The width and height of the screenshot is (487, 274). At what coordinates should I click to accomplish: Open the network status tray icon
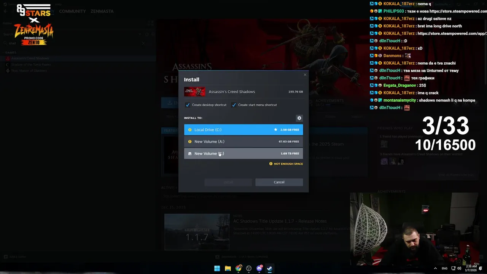453,268
